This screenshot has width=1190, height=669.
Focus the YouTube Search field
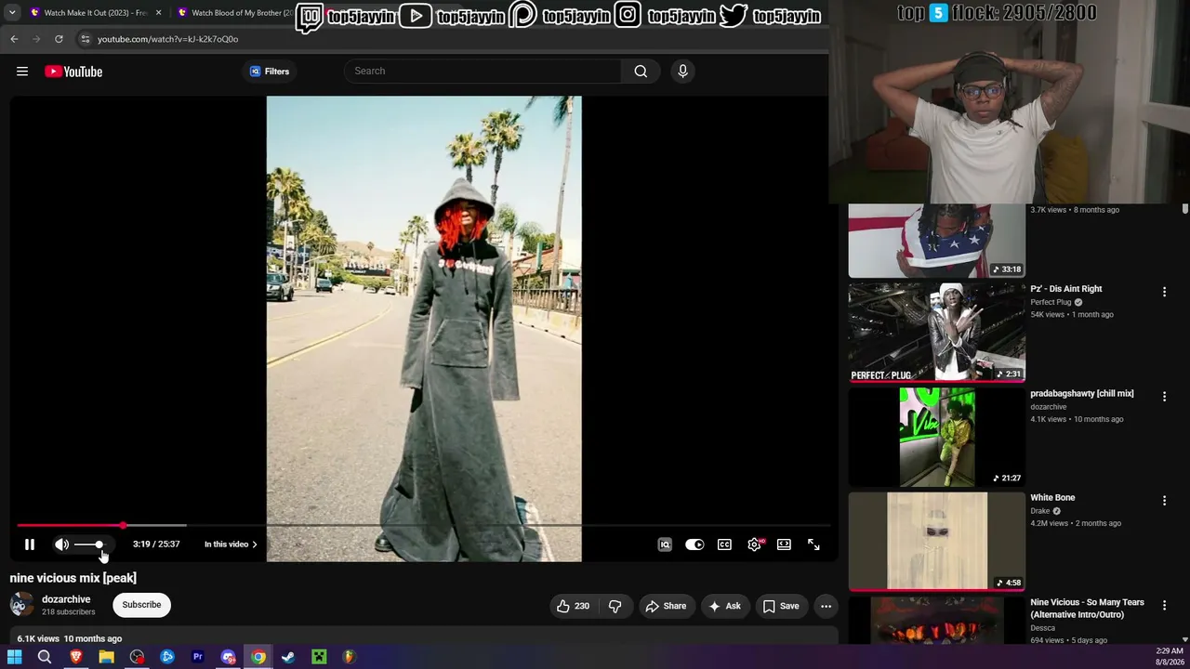tap(483, 72)
